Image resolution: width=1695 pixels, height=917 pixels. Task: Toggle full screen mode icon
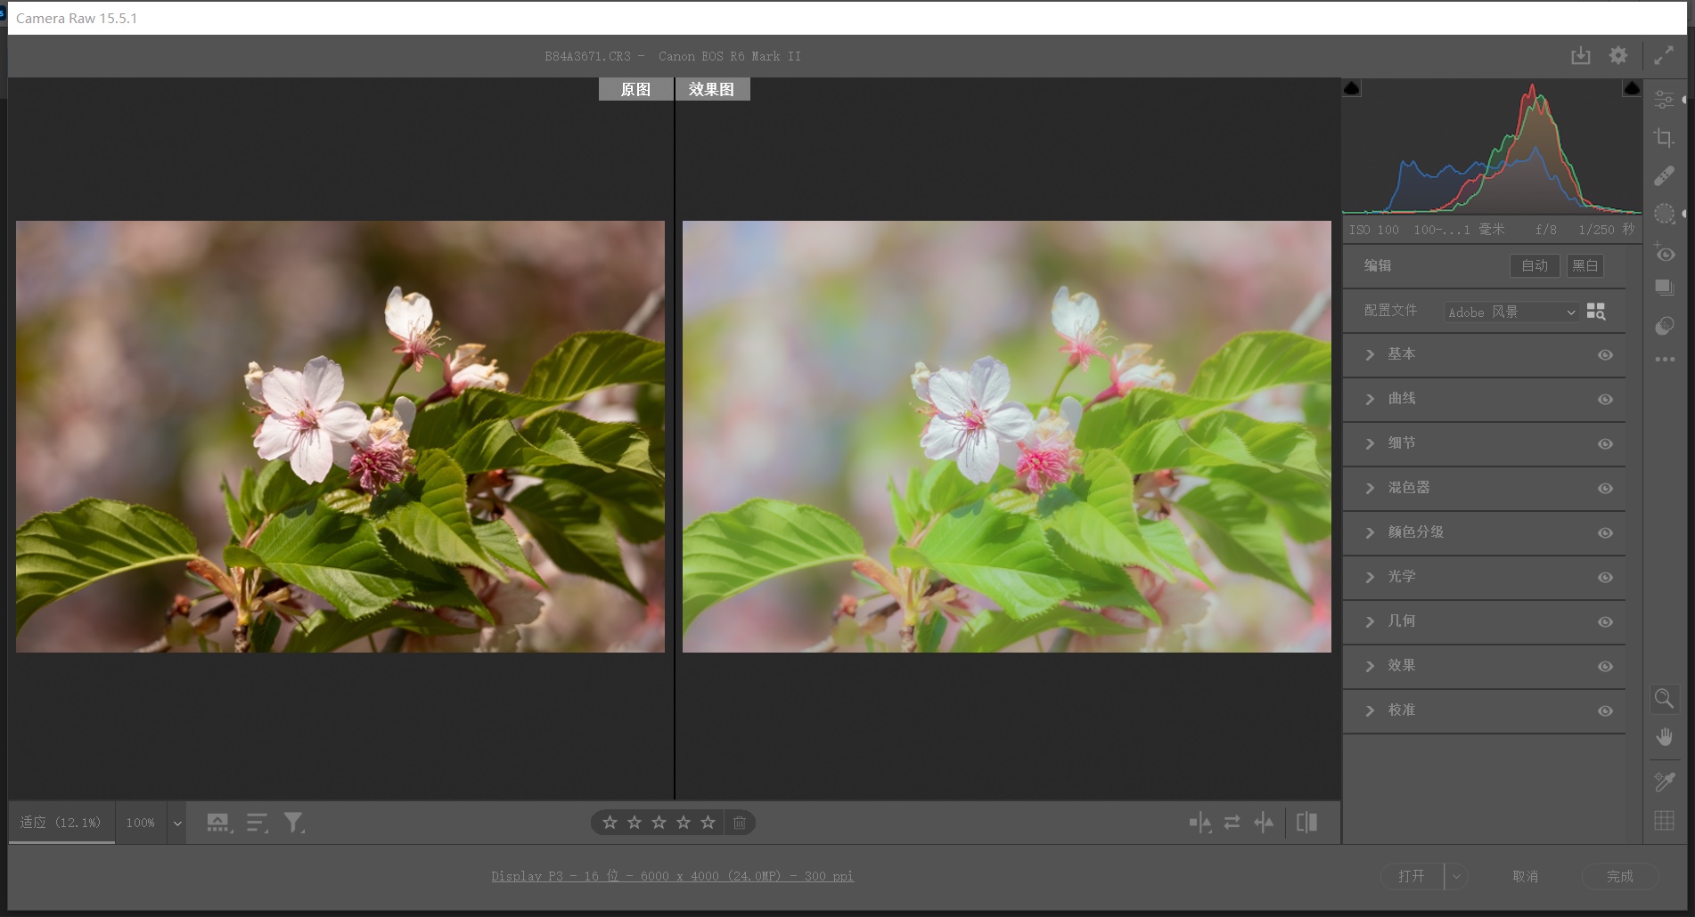pos(1663,56)
